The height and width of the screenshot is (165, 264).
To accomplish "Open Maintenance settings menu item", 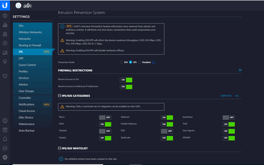I will click(33, 124).
